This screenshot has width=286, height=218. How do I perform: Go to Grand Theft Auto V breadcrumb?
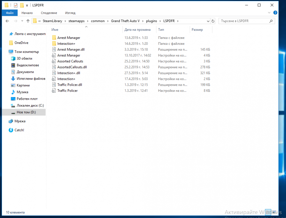click(125, 21)
